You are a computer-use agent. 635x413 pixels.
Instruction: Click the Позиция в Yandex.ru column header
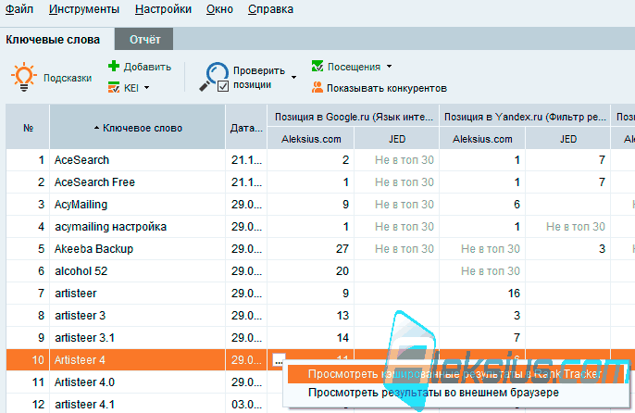click(x=525, y=117)
